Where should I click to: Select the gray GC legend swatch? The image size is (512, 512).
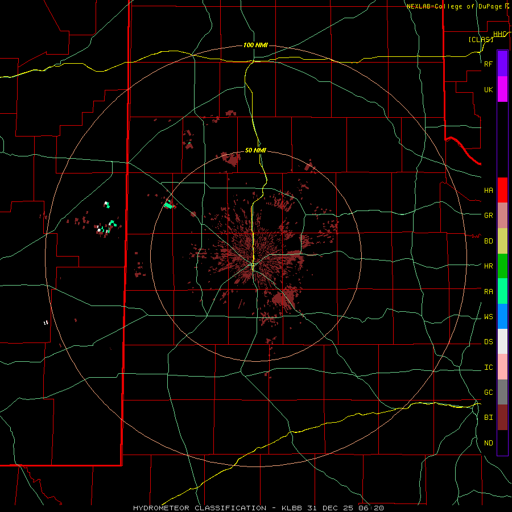click(502, 392)
